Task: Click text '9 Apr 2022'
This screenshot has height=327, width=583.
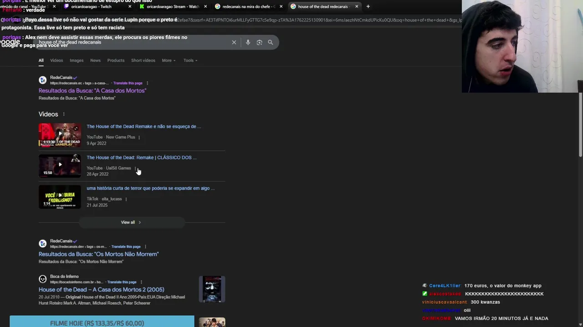Action: (97, 144)
